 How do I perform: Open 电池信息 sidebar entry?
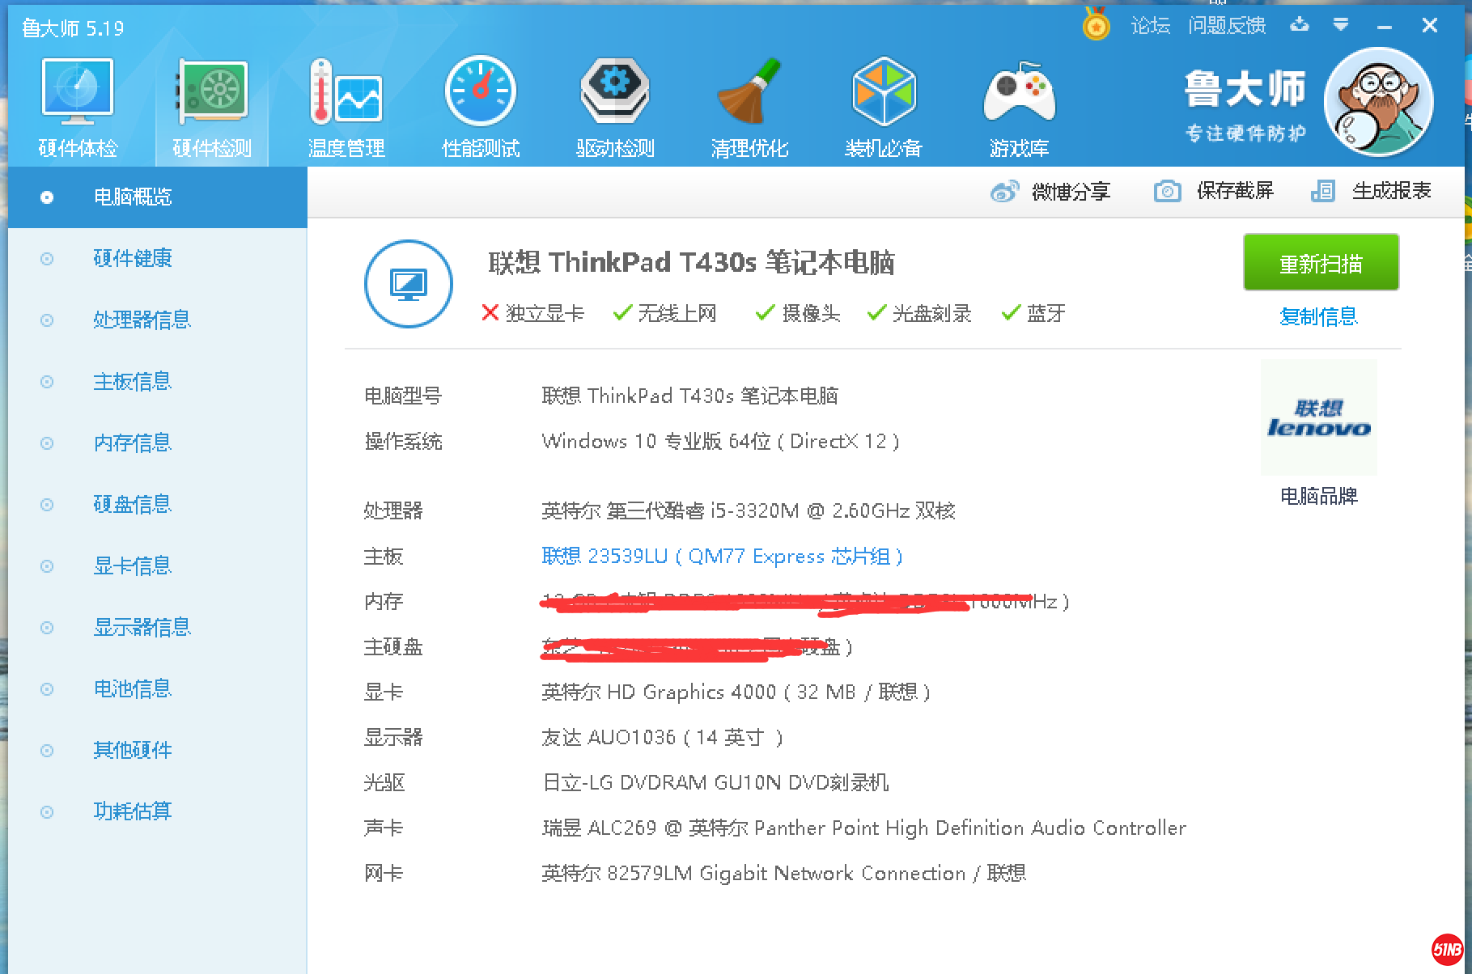coord(132,689)
